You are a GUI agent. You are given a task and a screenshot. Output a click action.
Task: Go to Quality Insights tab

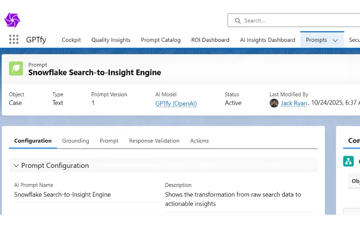(x=111, y=40)
